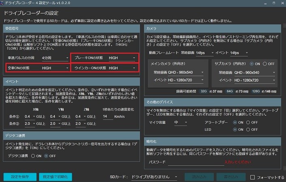Click the その他のデバイス section header
Screen dimensions: 286x182
213,102
